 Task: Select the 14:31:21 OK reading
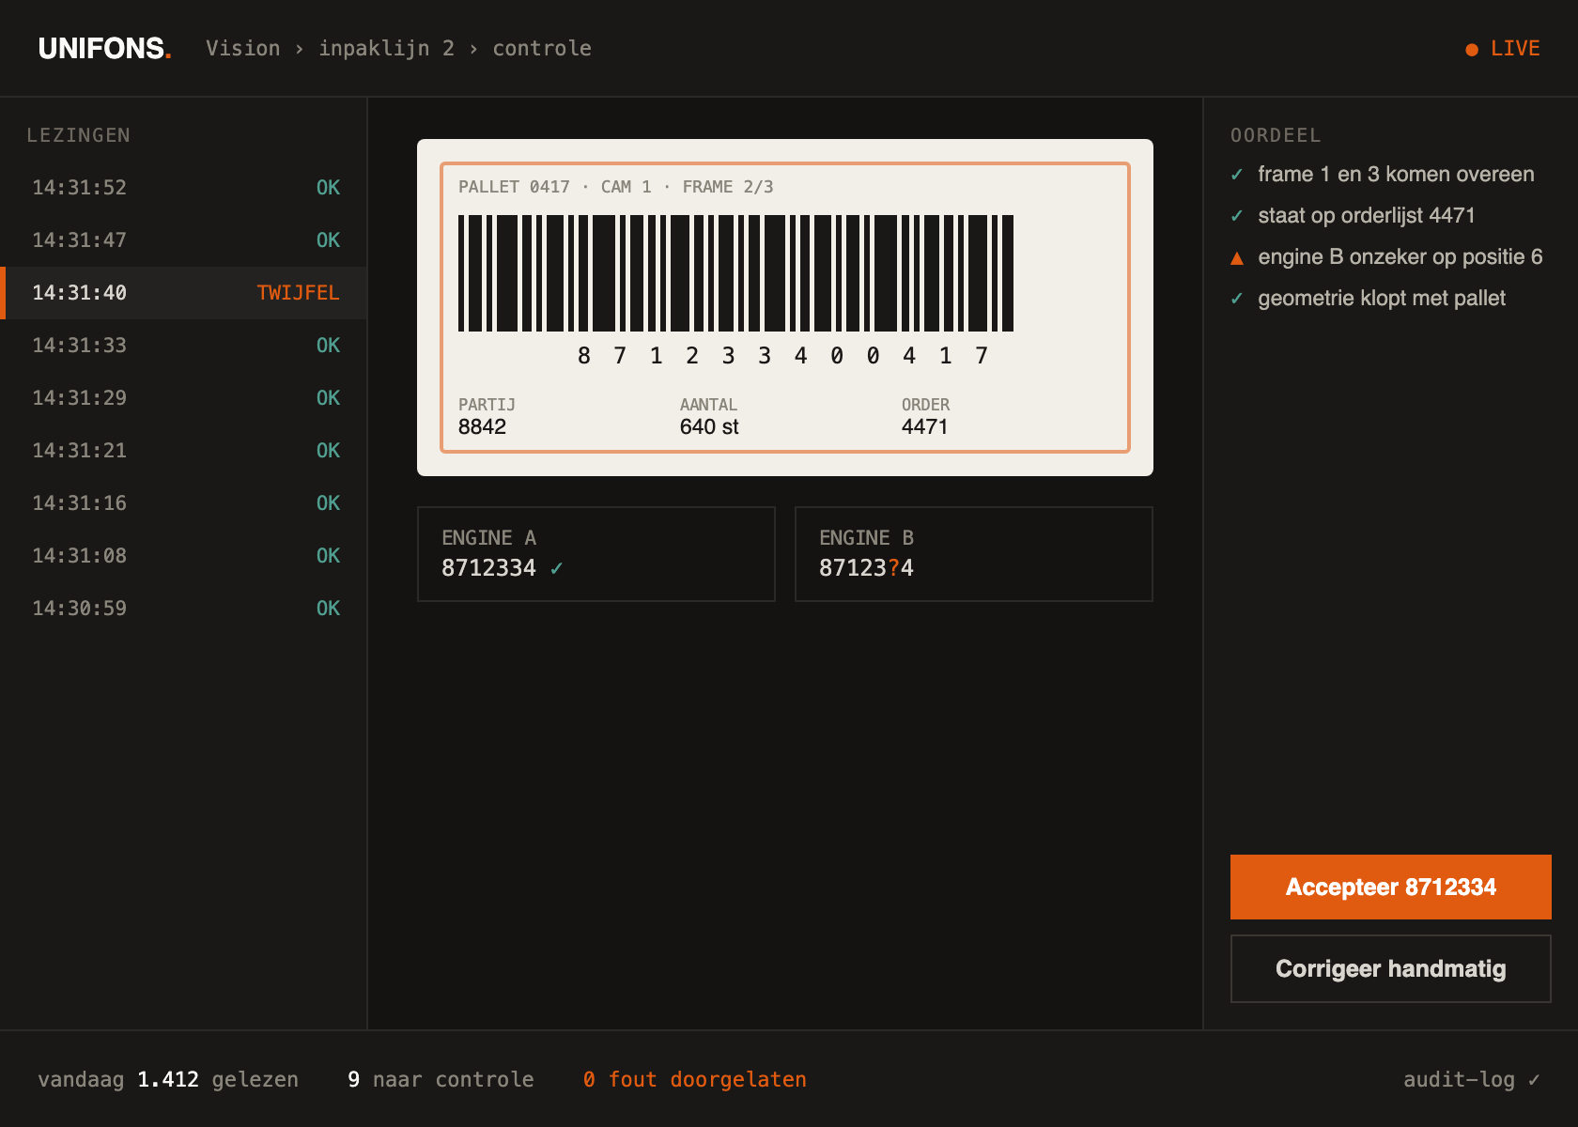point(185,451)
